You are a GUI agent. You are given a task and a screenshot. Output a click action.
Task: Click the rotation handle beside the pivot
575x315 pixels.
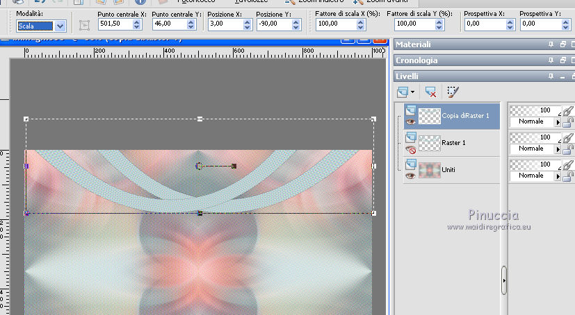234,166
